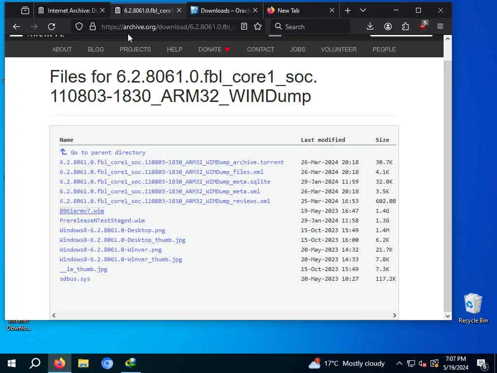The image size is (497, 373).
Task: Open CONTACT in Archive navigation
Action: click(261, 50)
